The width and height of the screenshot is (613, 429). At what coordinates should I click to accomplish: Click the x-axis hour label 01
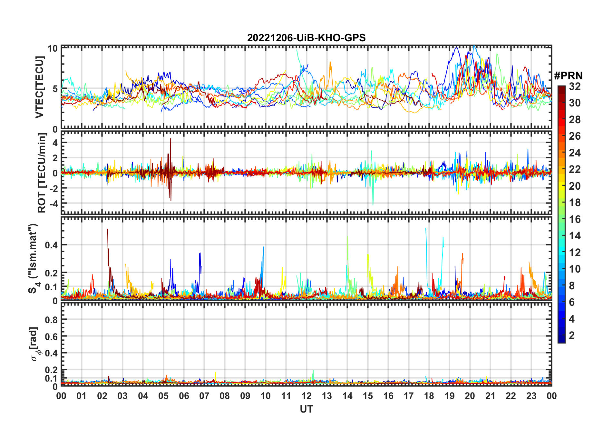(82, 396)
